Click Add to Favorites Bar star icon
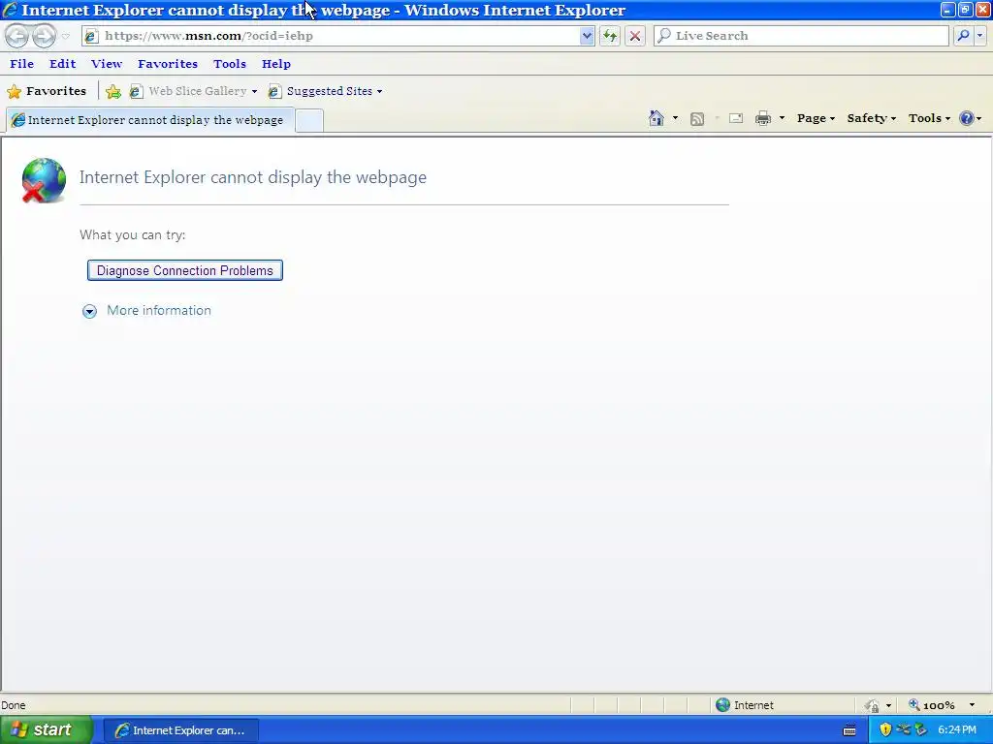Screen dimensions: 993x744 coord(113,92)
